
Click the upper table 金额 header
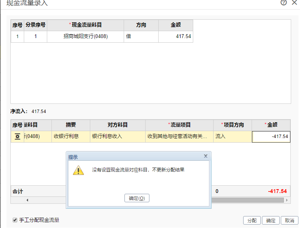point(176,25)
